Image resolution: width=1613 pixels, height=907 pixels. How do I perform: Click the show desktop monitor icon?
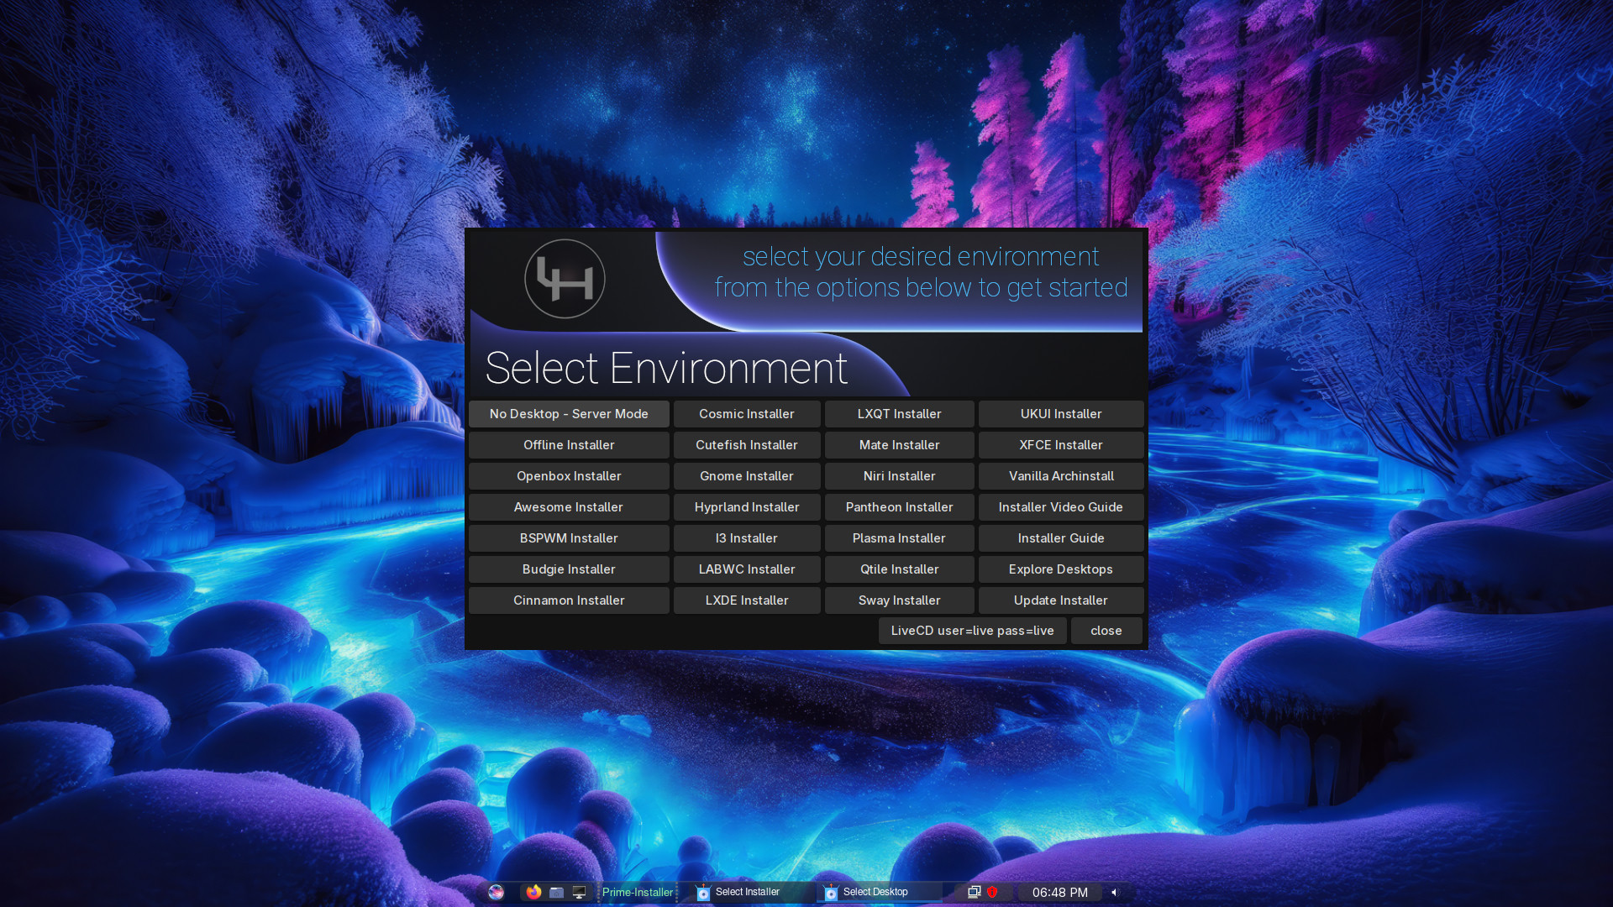[579, 892]
